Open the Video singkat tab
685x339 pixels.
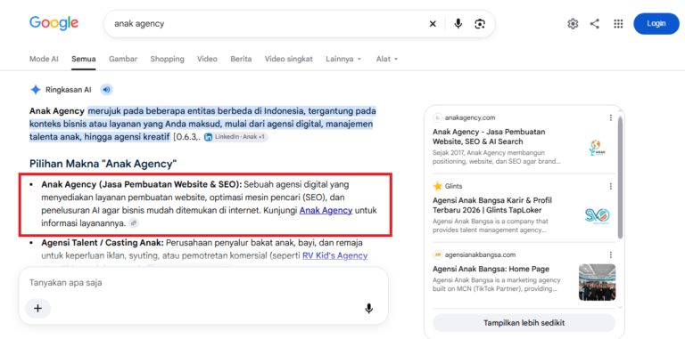289,59
